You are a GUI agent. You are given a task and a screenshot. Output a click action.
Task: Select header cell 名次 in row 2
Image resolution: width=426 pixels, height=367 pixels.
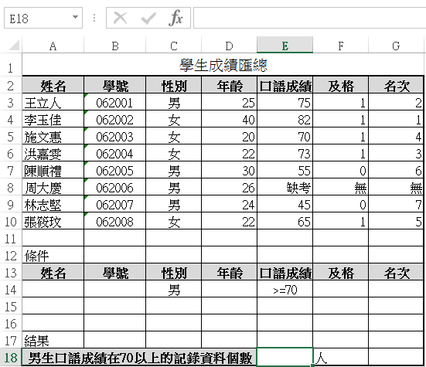point(396,85)
